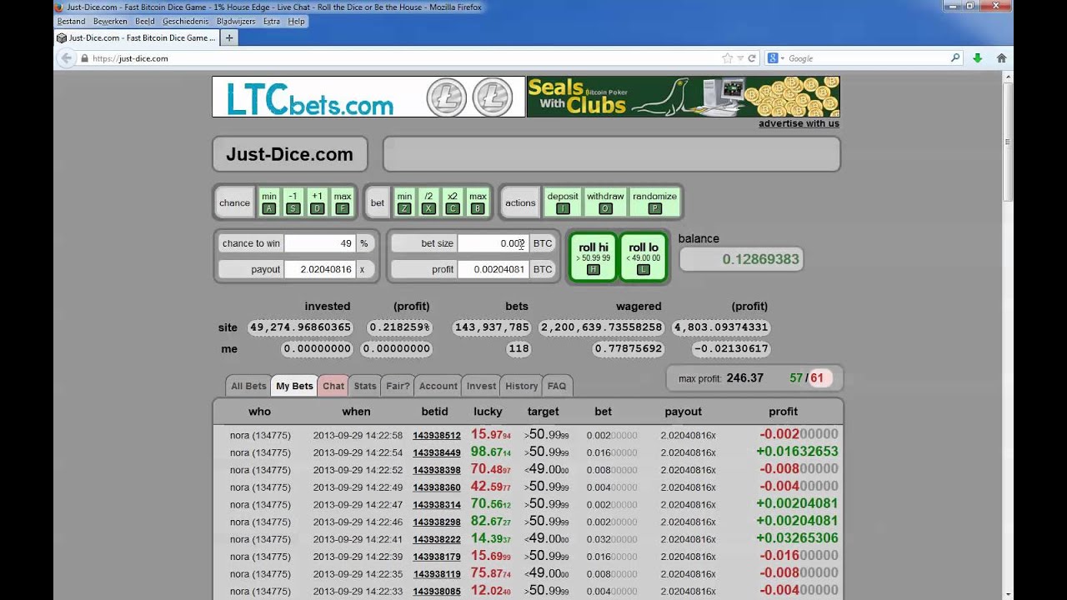Click the browser back arrow button
The image size is (1067, 600).
click(x=66, y=58)
